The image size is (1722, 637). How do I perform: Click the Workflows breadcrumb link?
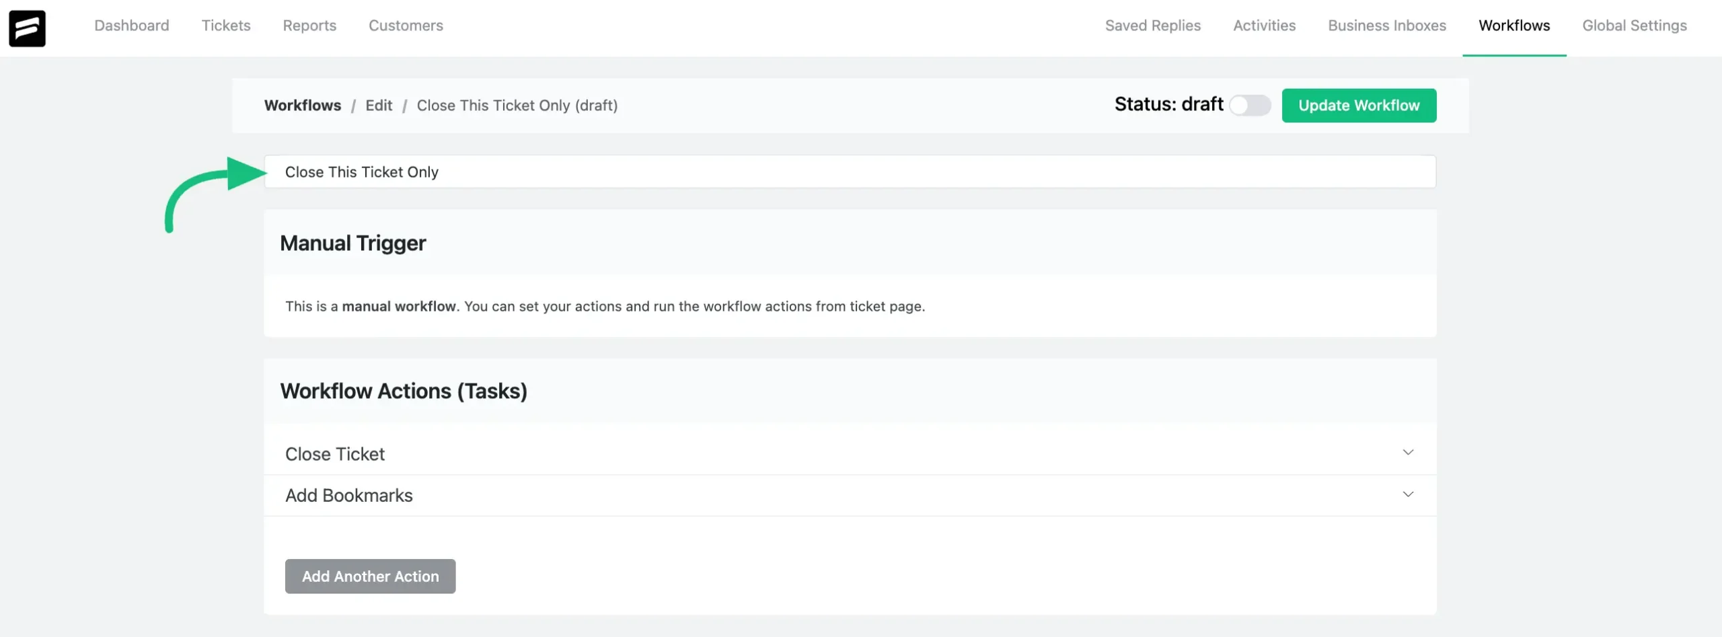(303, 106)
